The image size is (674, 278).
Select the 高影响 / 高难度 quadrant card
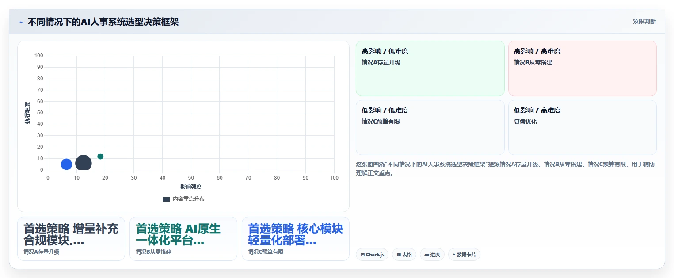(x=582, y=68)
